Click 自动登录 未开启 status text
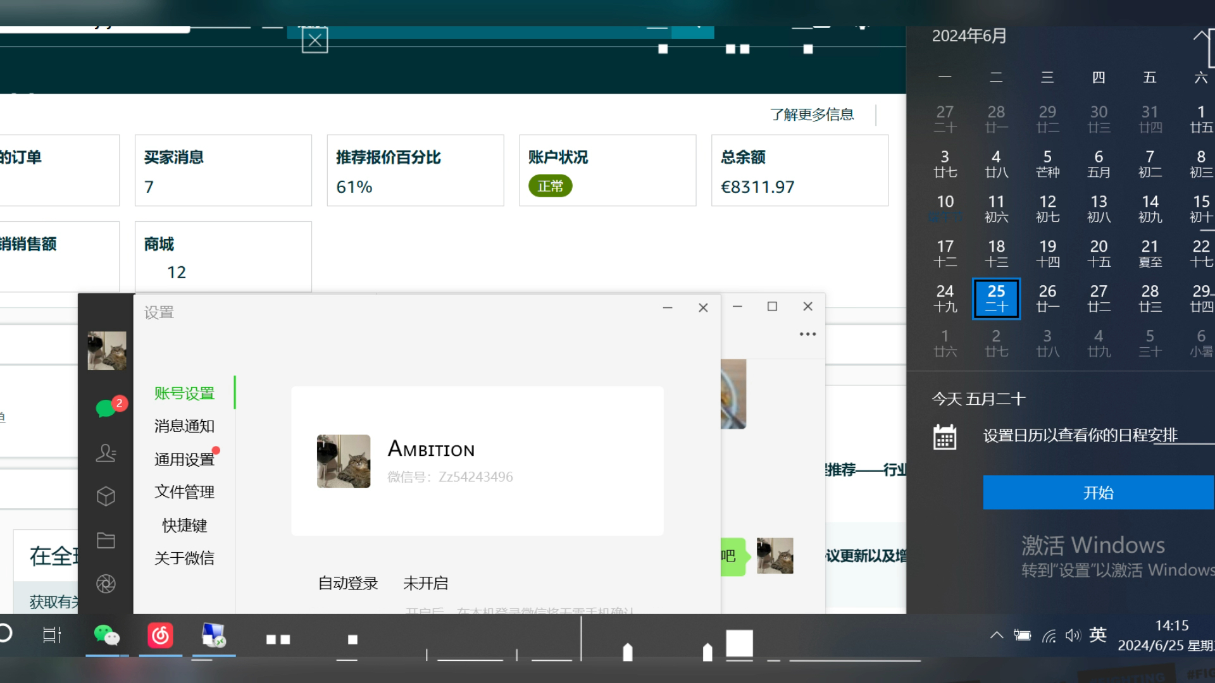This screenshot has height=683, width=1215. (x=426, y=583)
